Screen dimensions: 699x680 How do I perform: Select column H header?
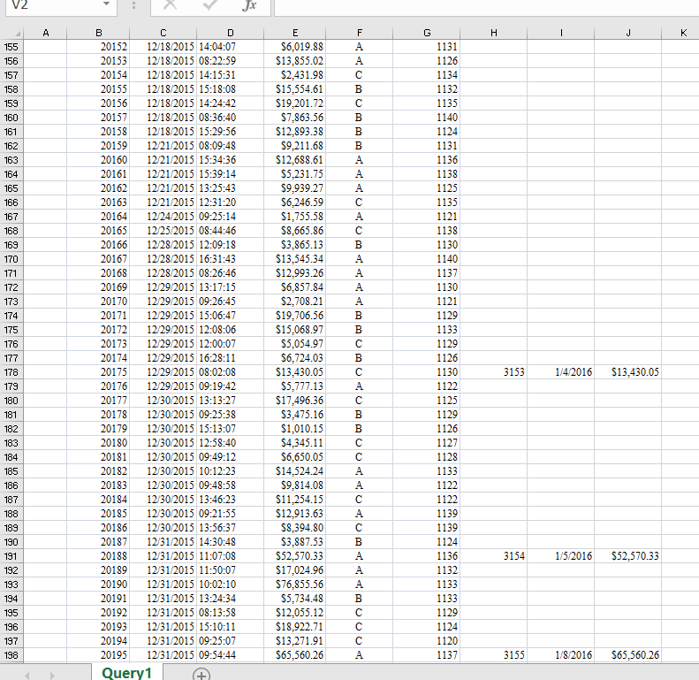point(494,33)
